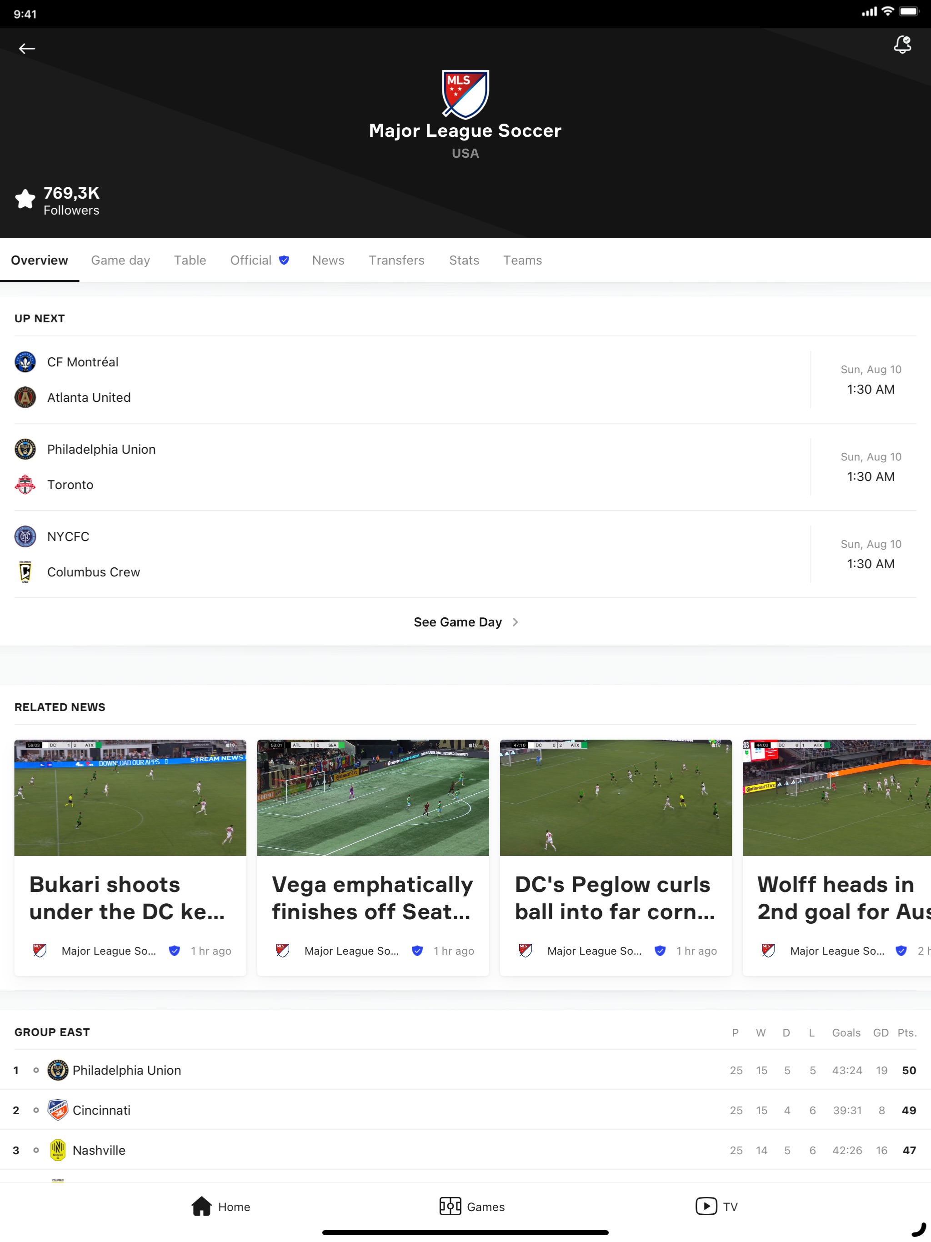The image size is (931, 1242).
Task: Open the Transfers tab
Action: tap(396, 260)
